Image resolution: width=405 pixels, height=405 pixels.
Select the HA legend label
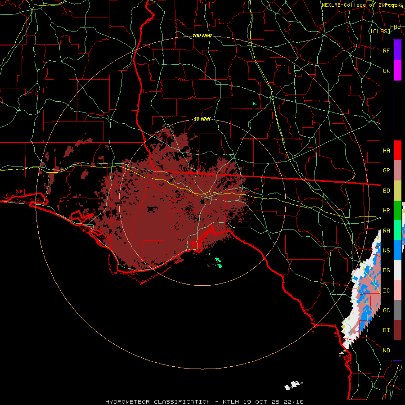pos(386,150)
